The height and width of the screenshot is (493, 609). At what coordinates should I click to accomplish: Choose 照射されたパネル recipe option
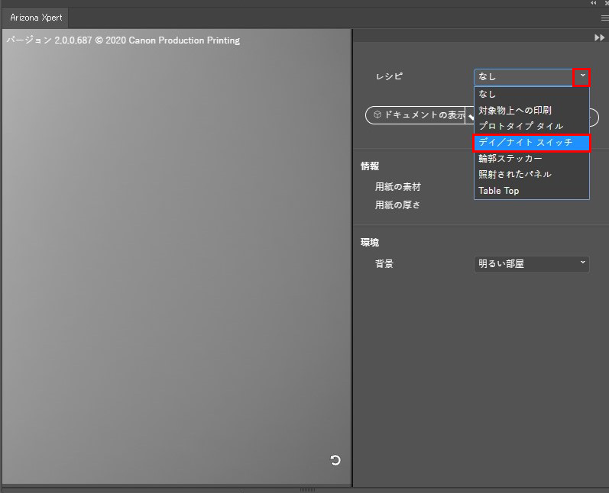pos(531,174)
